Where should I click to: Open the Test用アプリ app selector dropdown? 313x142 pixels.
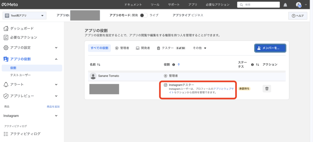click(x=24, y=16)
